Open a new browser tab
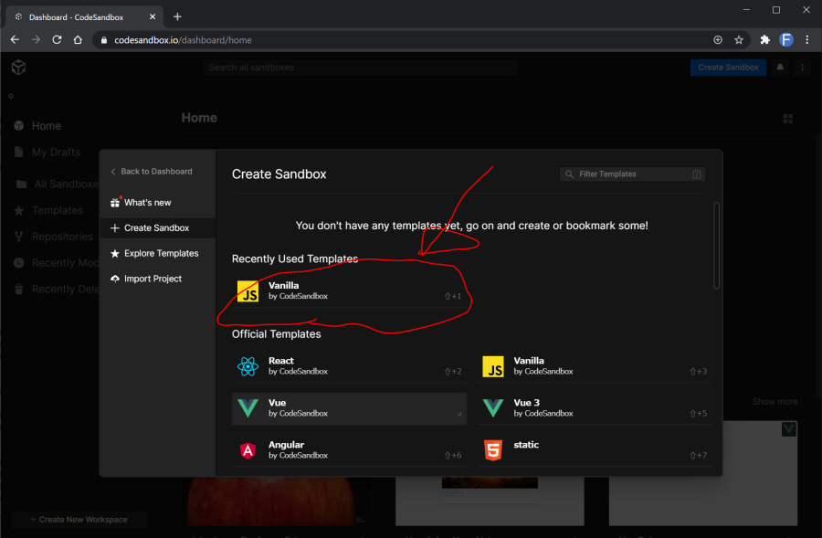Screen dimensions: 822x538 [177, 16]
